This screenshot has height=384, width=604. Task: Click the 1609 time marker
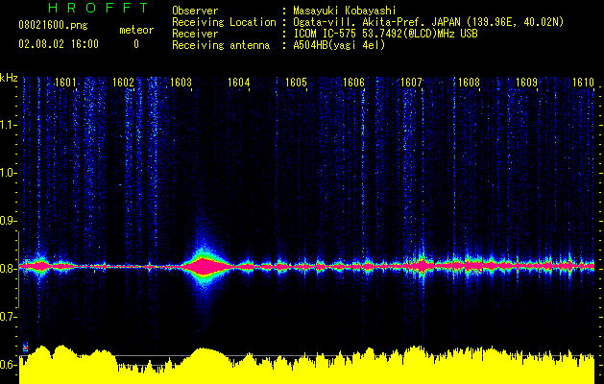pos(526,83)
